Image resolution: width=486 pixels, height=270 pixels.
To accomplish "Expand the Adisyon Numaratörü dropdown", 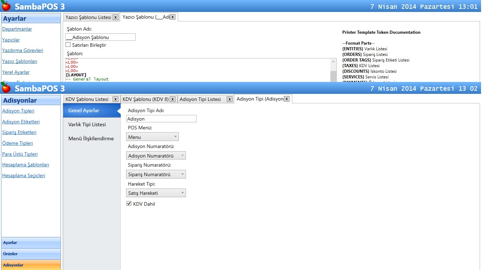I will tap(156, 155).
